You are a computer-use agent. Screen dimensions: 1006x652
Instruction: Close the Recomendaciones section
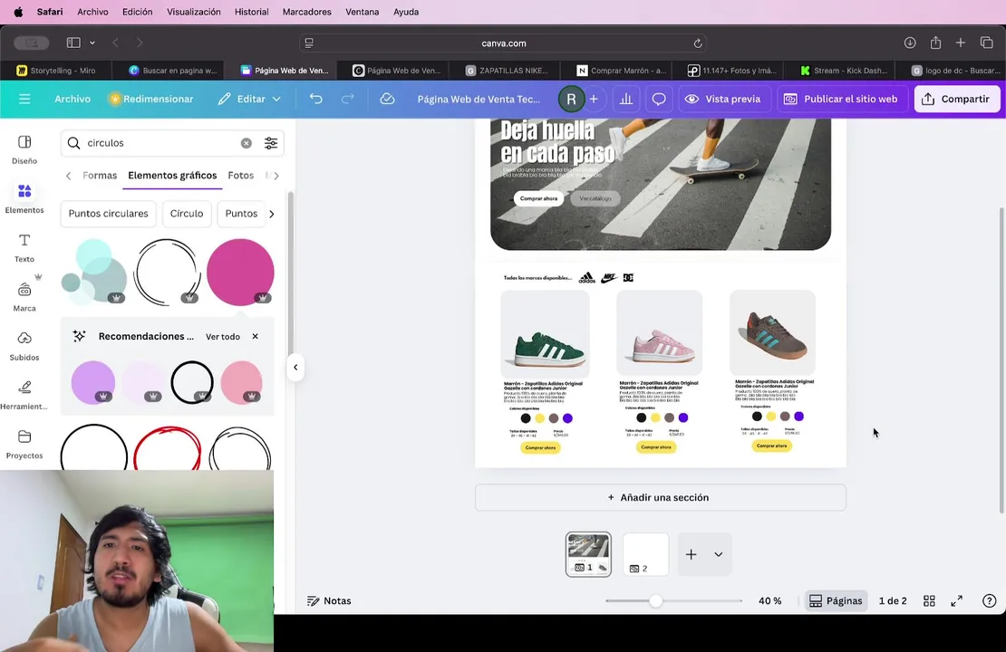(256, 337)
